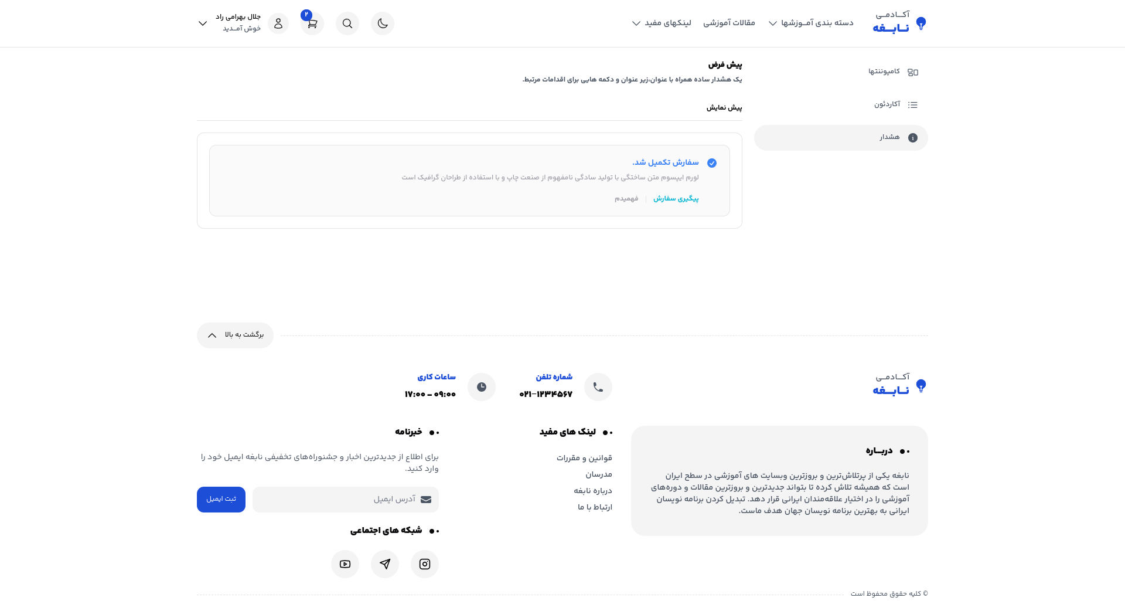Click the برگشت به بالا button
This screenshot has height=611, width=1125.
pyautogui.click(x=235, y=335)
